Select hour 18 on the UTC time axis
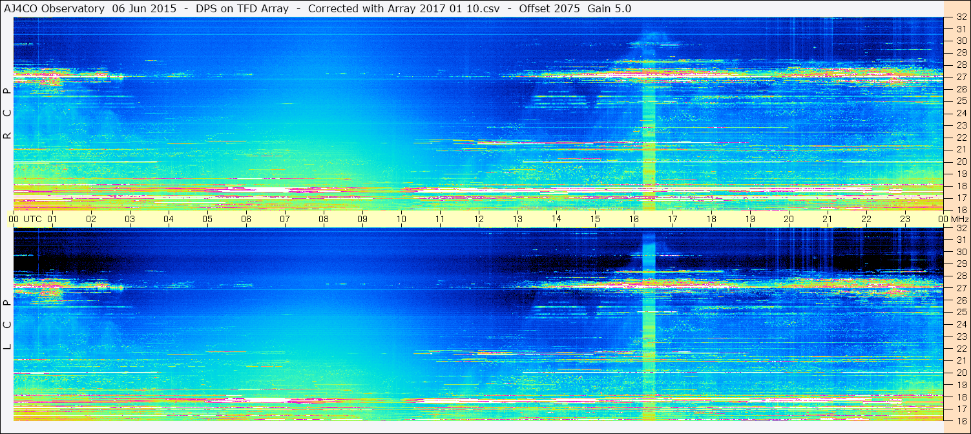Image resolution: width=971 pixels, height=434 pixels. tap(711, 219)
